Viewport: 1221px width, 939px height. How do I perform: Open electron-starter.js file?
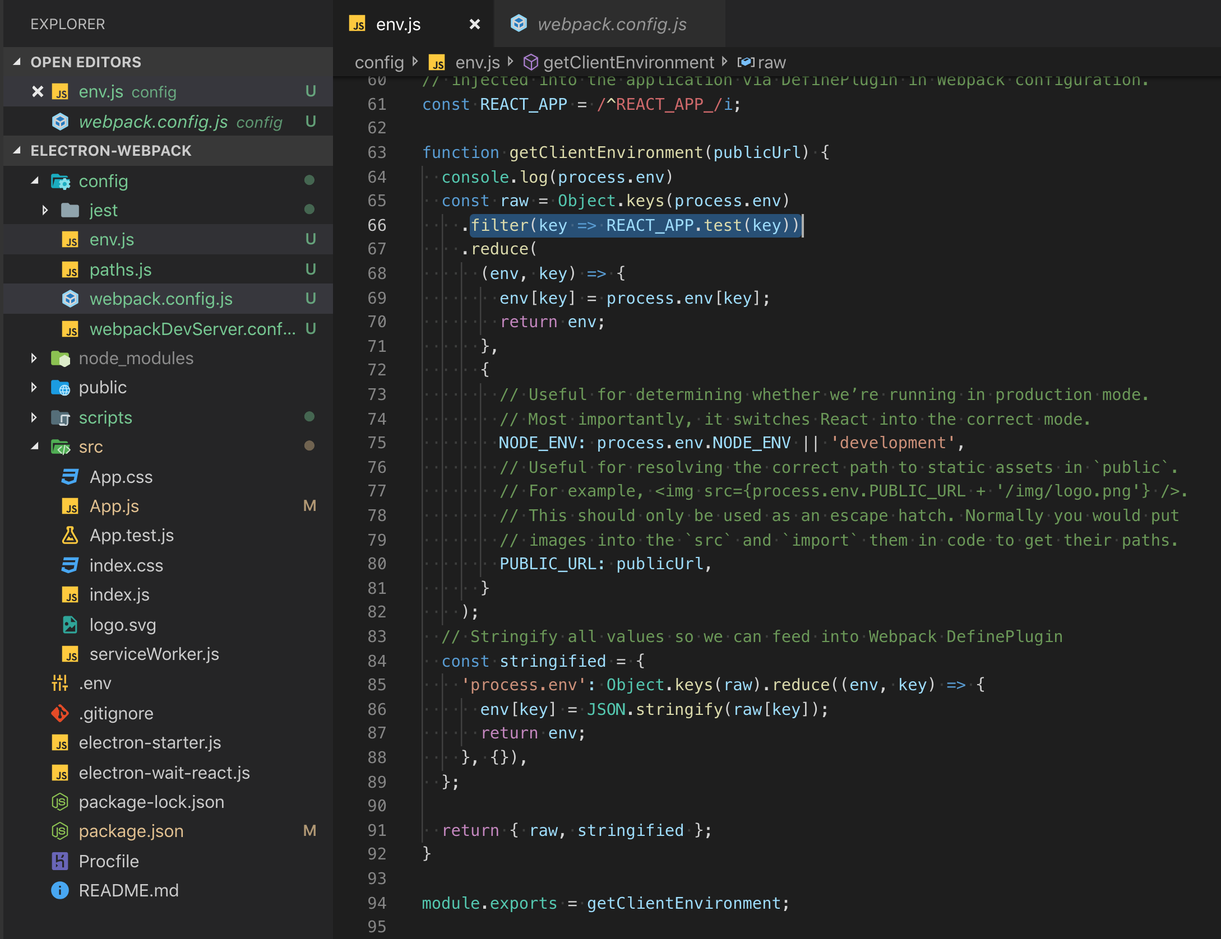(x=168, y=742)
